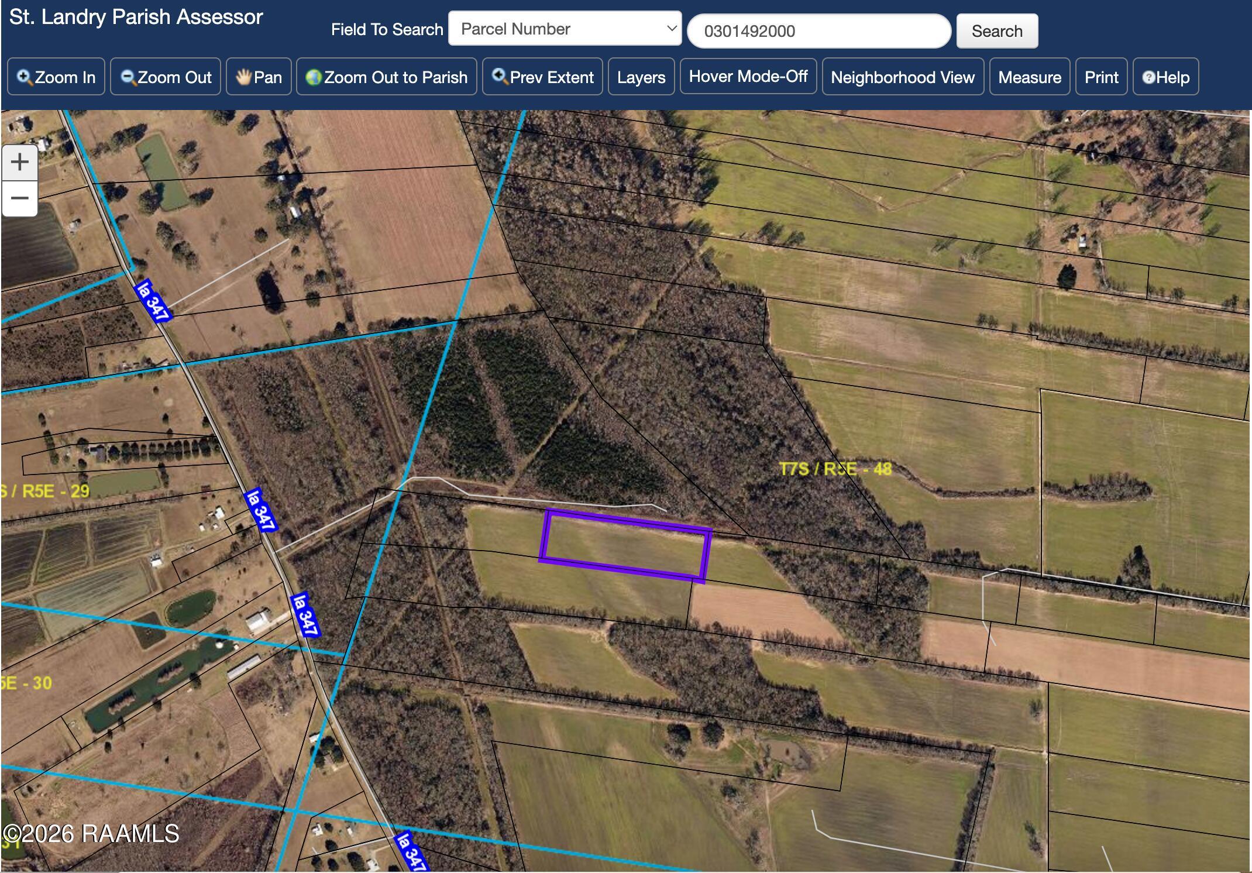Select the Zoom In magnifier tool
The height and width of the screenshot is (873, 1252).
click(56, 77)
